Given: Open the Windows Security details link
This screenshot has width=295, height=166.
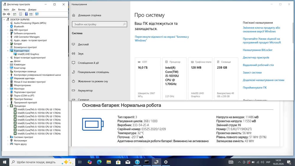Looking at the screenshot, I should (x=162, y=39).
